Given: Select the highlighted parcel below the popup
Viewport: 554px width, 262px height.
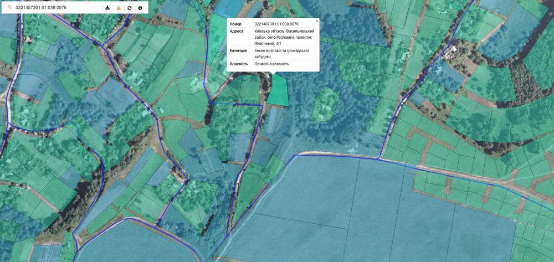Looking at the screenshot, I should point(278,91).
